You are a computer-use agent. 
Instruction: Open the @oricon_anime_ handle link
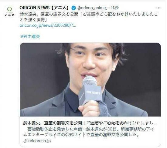point(92,8)
